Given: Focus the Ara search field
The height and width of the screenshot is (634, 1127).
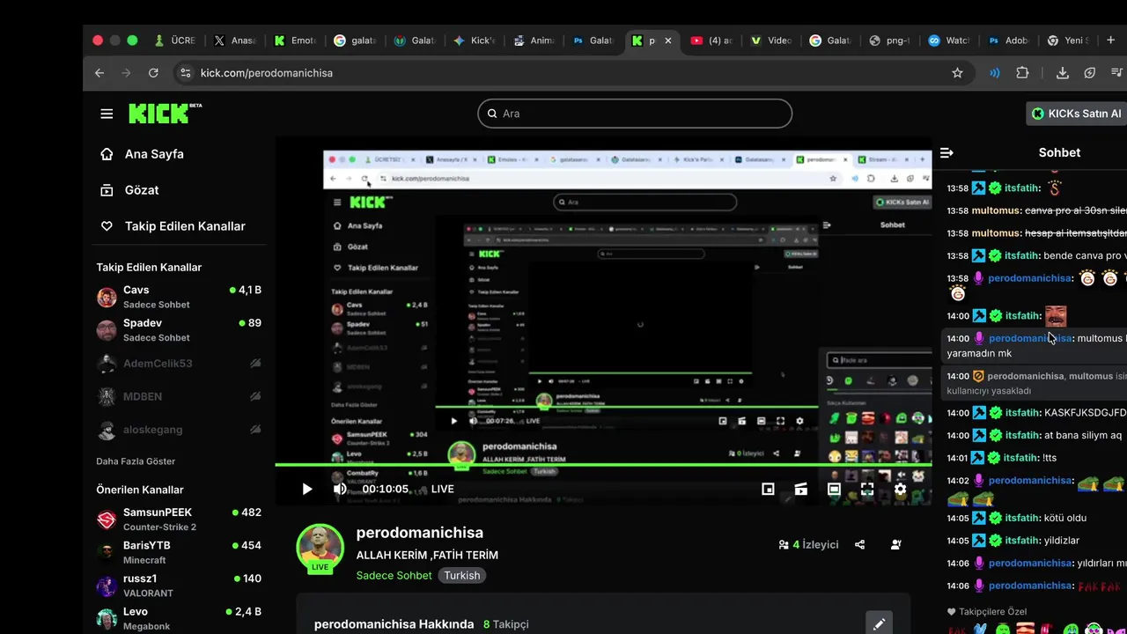Looking at the screenshot, I should coord(635,114).
